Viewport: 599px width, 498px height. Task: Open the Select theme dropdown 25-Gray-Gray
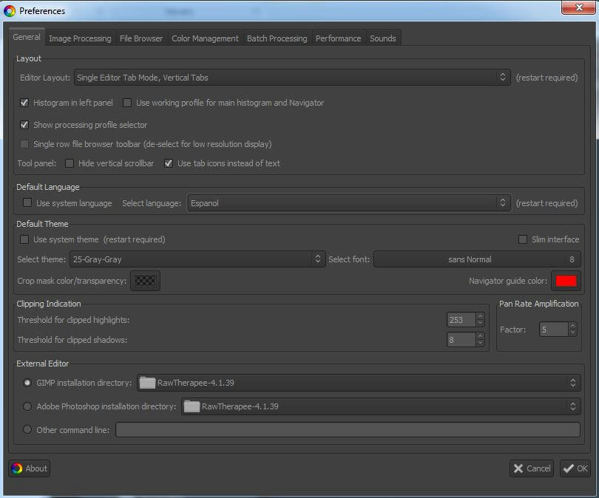[x=197, y=259]
